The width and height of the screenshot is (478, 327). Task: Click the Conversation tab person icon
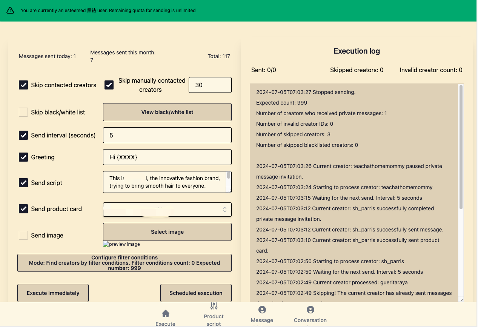pyautogui.click(x=310, y=310)
